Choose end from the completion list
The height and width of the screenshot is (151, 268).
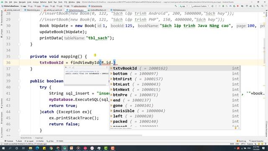tap(175, 100)
